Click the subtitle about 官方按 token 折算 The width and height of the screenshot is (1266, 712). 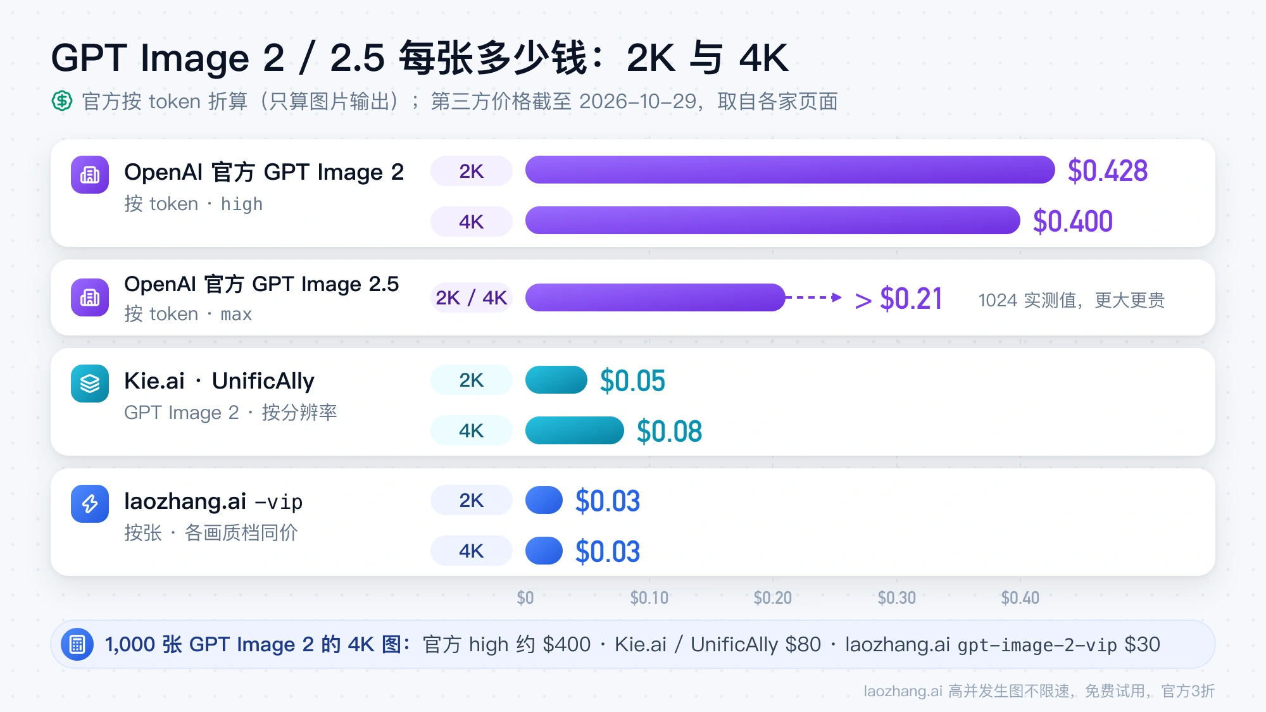(460, 101)
